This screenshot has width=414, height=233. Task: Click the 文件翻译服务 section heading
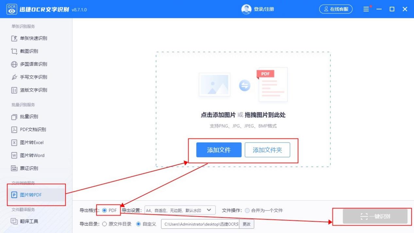[x=23, y=209]
